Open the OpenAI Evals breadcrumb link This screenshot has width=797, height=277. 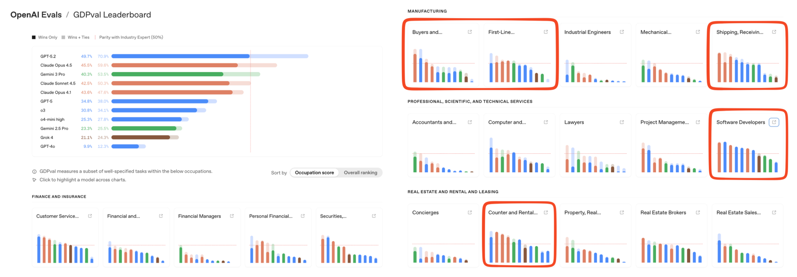tap(36, 15)
